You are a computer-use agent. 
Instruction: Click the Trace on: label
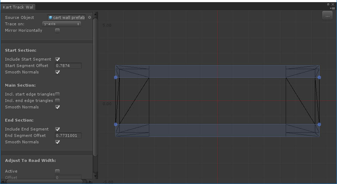pyautogui.click(x=15, y=24)
